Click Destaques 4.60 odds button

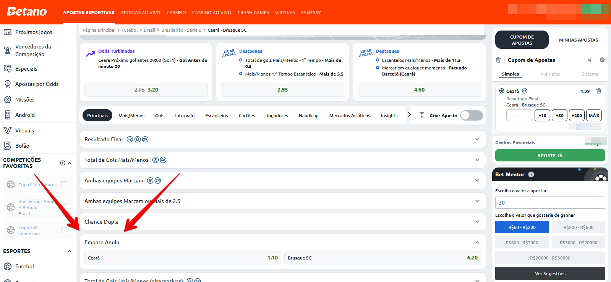(419, 90)
